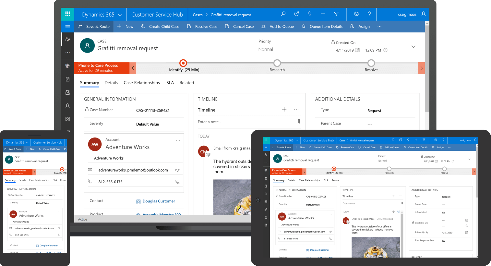Screen dimensions: 491x266
Task: Open the app launcher waffle icon
Action: [x=67, y=14]
